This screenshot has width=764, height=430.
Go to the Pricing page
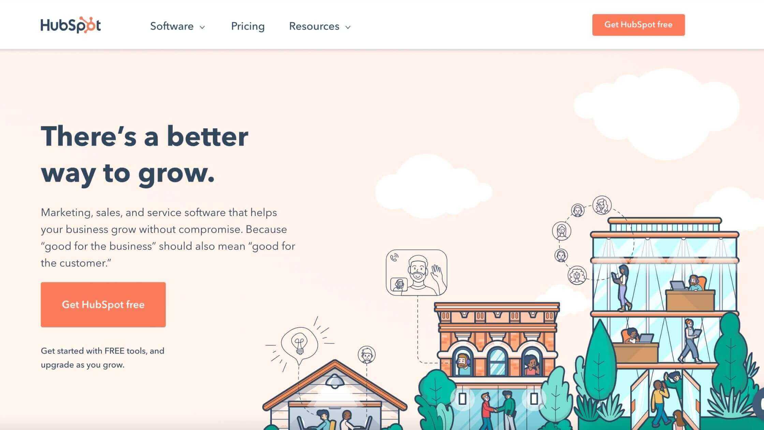[248, 26]
